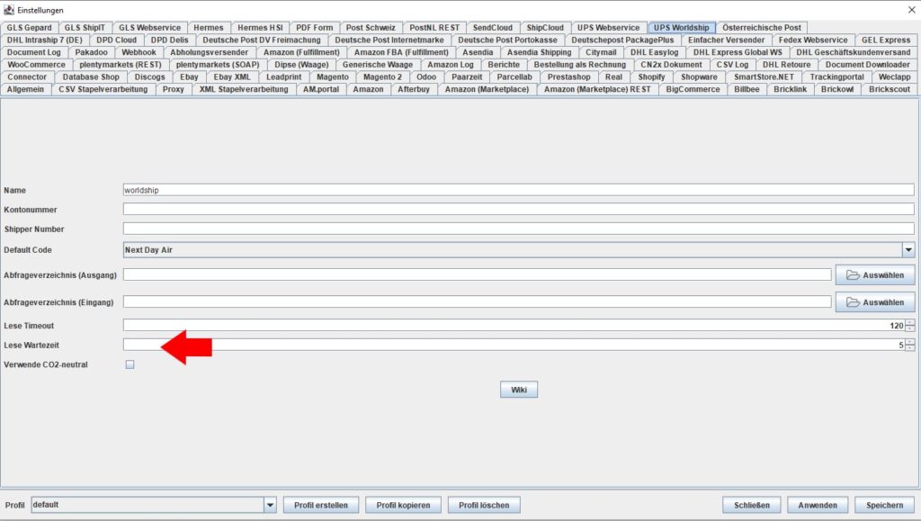Click Auswählen for Abfrageverzeichnis (Ausgang)
921x521 pixels.
[x=875, y=274]
